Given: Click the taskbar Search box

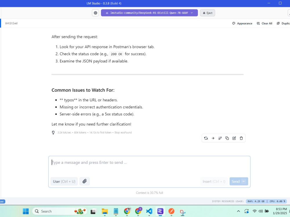Looking at the screenshot, I should tap(60, 211).
